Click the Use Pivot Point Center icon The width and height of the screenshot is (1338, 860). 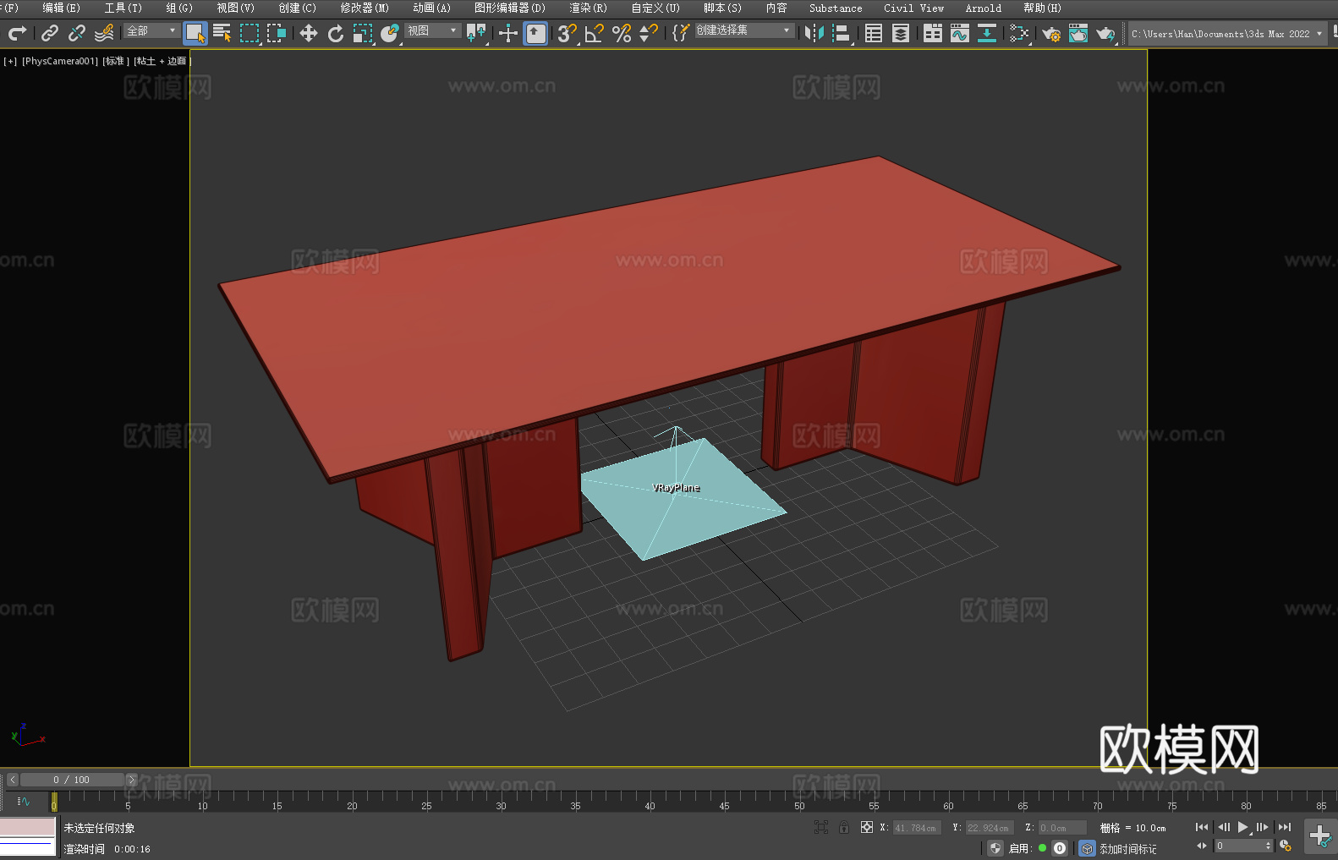point(476,33)
